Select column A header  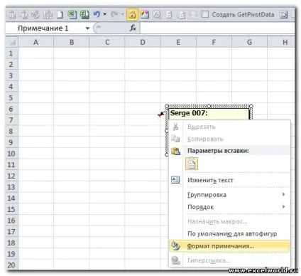[x=35, y=42]
